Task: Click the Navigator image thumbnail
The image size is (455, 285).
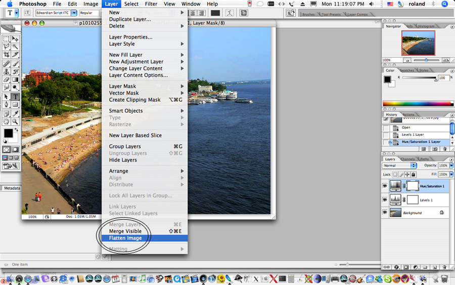Action: point(418,43)
